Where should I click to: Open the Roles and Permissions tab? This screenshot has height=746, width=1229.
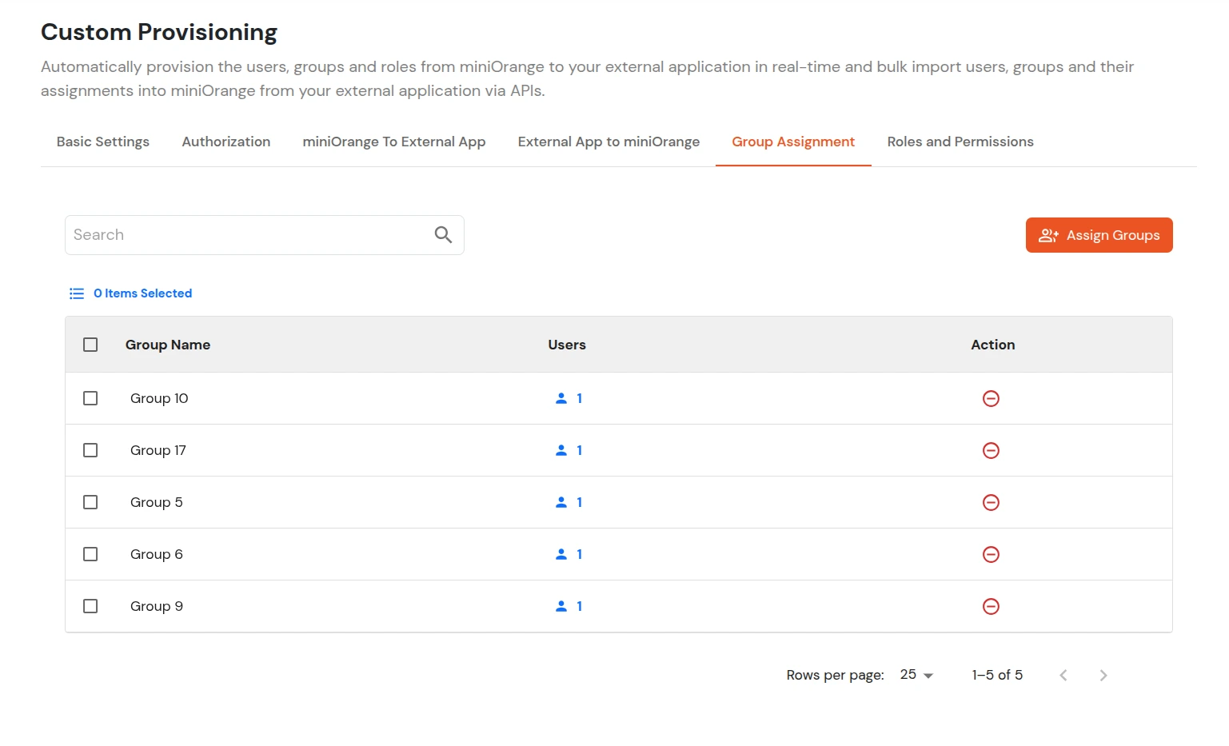coord(960,142)
